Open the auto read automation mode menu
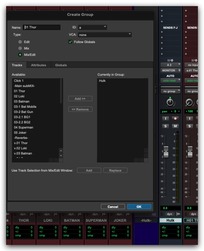Viewport: 204px width, 251px height. [x=170, y=81]
